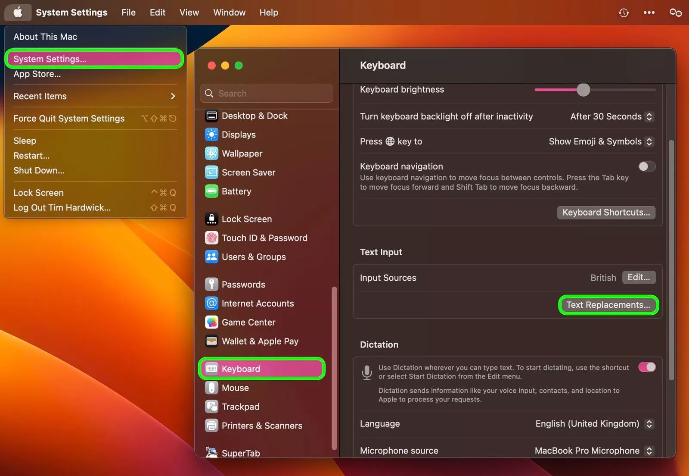Open the File menu
This screenshot has width=689, height=476.
coord(128,13)
